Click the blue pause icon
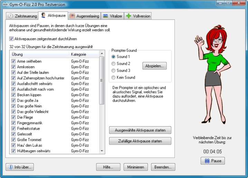 click(x=207, y=161)
